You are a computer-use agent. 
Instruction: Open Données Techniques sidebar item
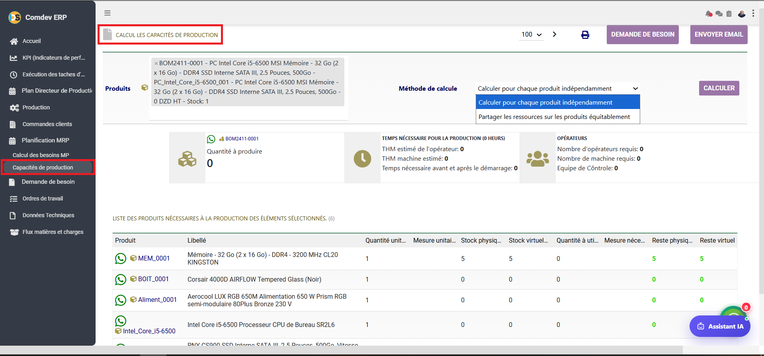click(x=48, y=215)
